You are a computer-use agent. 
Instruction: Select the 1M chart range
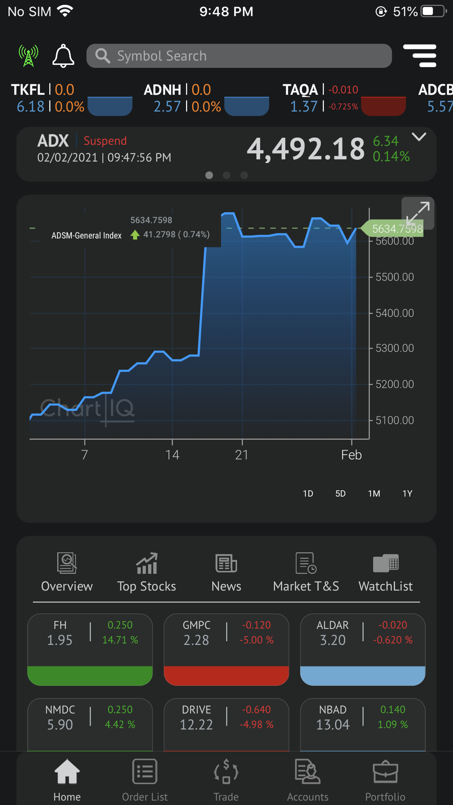(374, 494)
